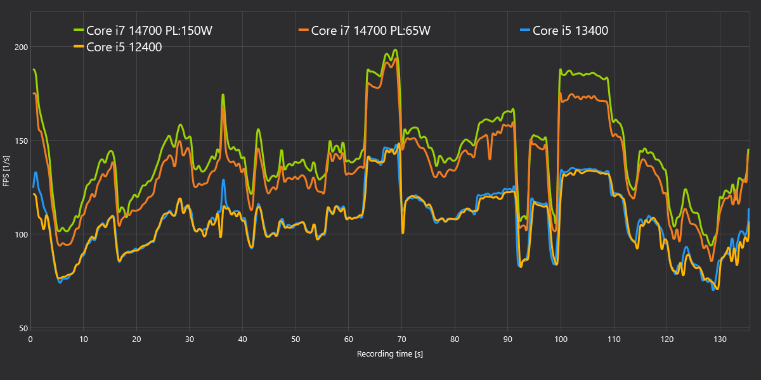Click the 'FPS [1/s]' axis title
Viewport: 761px width, 380px height.
6,170
